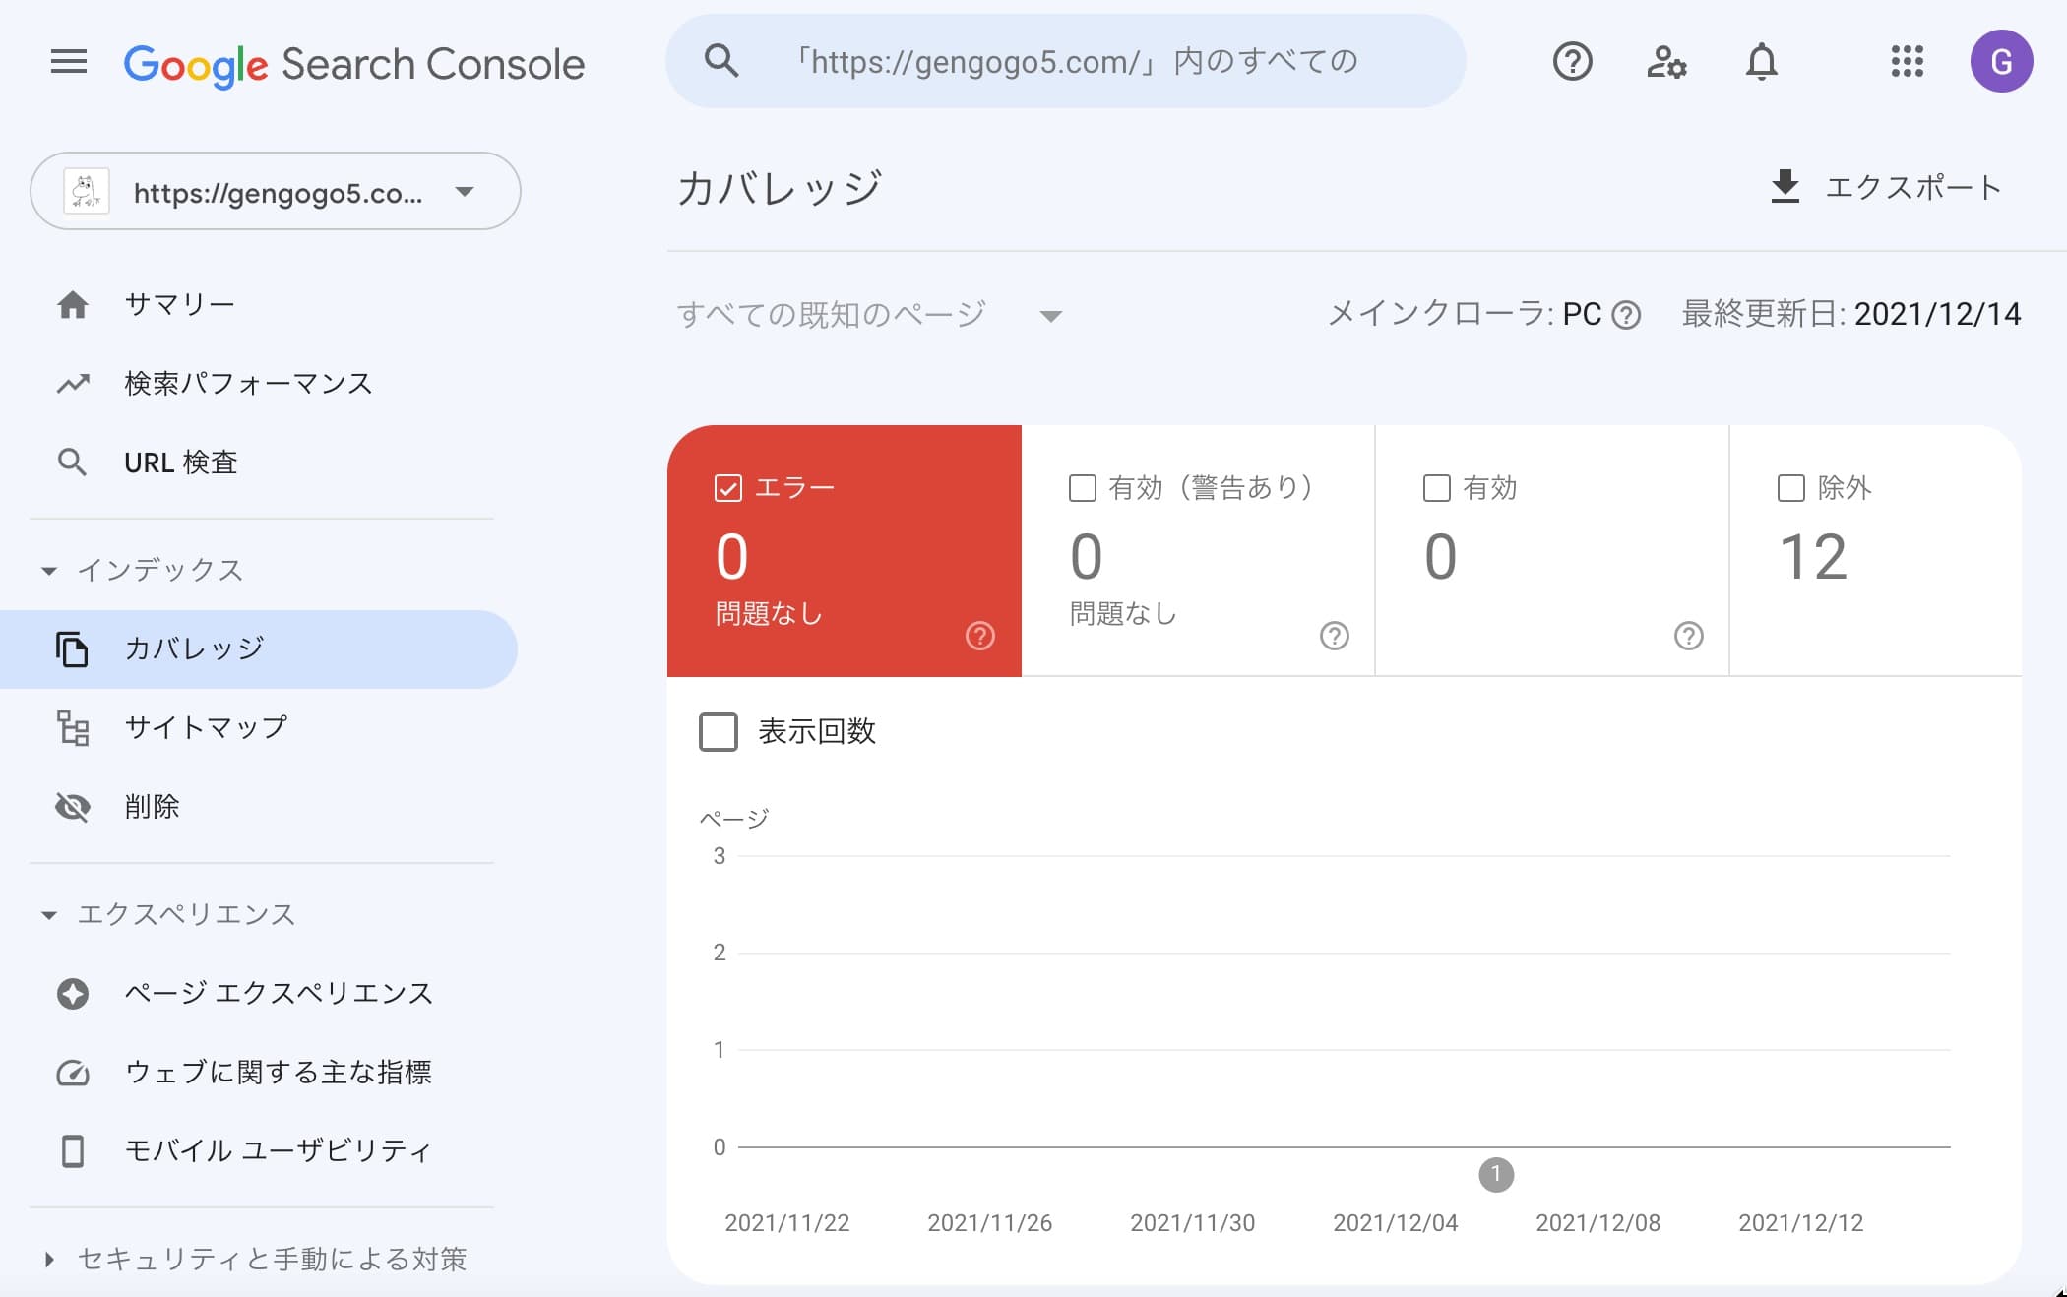Screen dimensions: 2067x1297
Task: Expand セキュリティと手動による対策 section
Action: (x=254, y=1260)
